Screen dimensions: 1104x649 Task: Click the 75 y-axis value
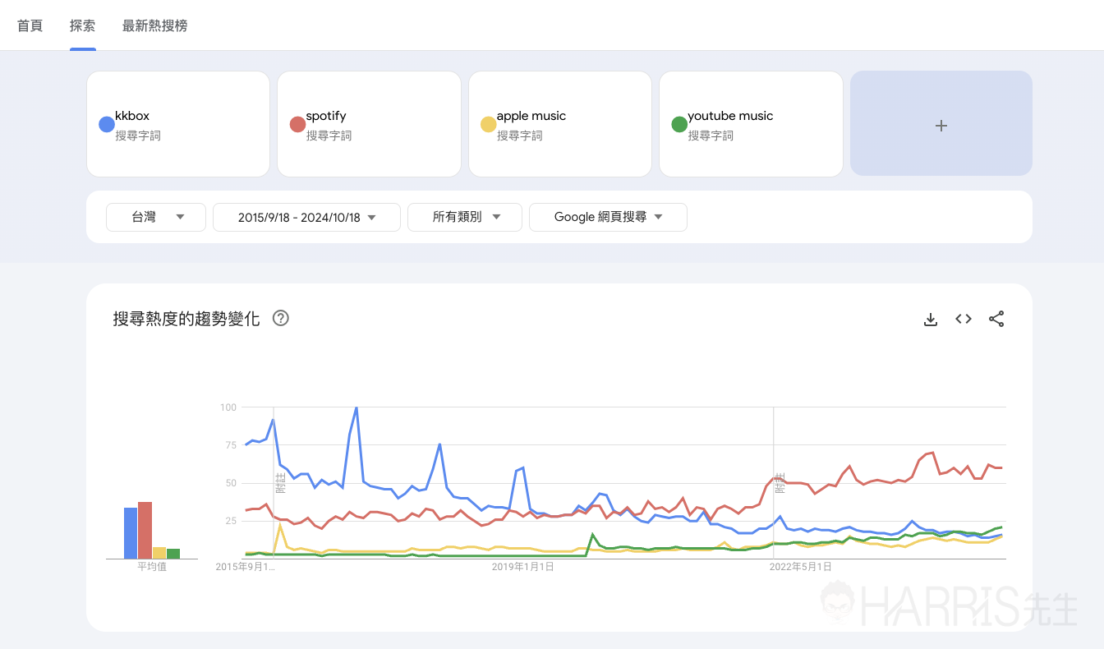point(231,445)
